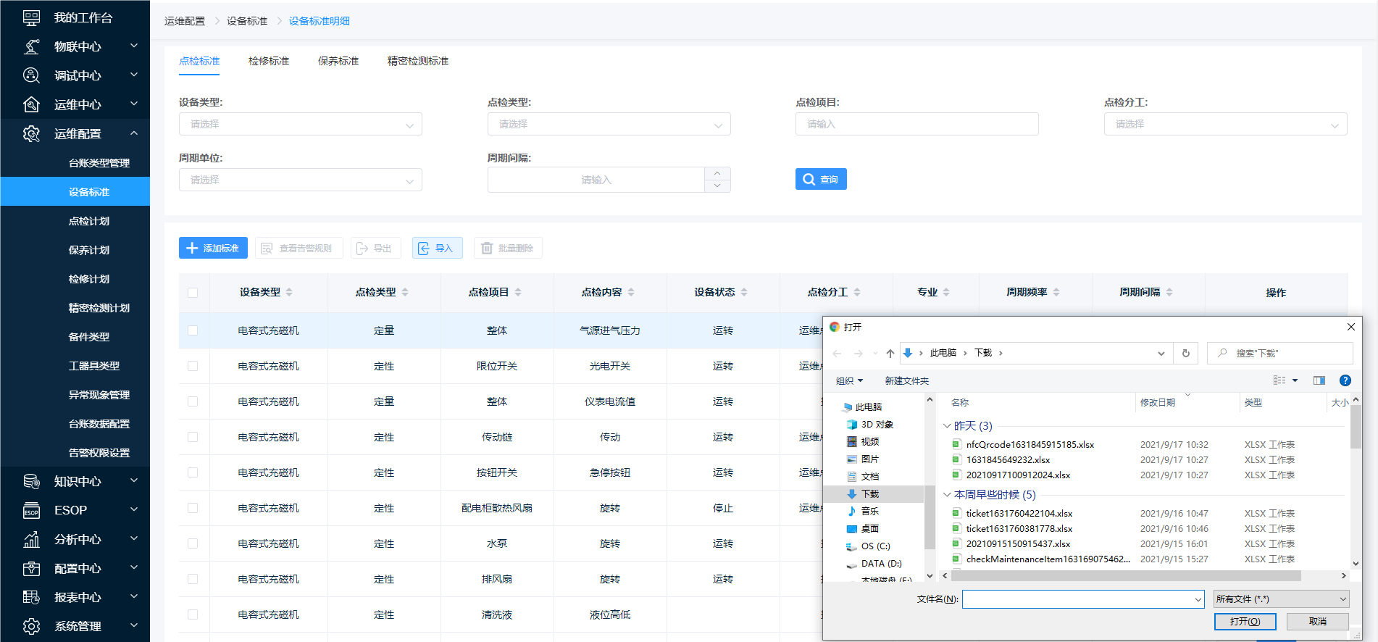Increase 周期间隔 with the up stepper
The width and height of the screenshot is (1378, 642).
(717, 174)
